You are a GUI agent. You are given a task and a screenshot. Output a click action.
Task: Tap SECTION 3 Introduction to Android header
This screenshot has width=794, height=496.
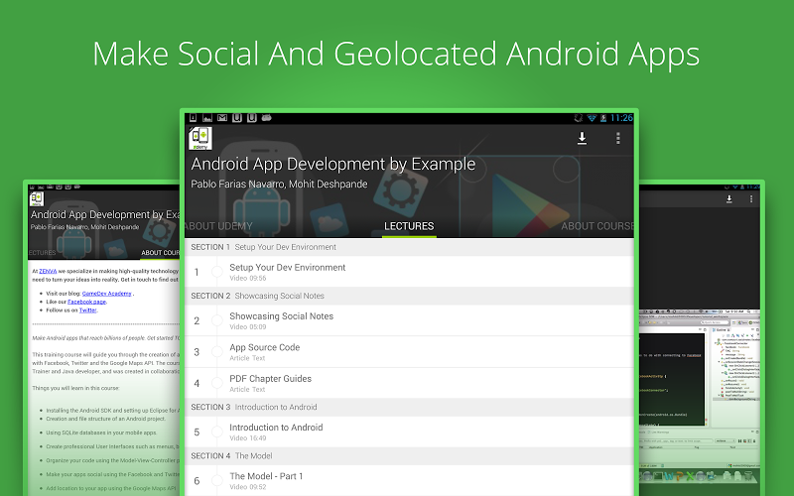point(409,407)
